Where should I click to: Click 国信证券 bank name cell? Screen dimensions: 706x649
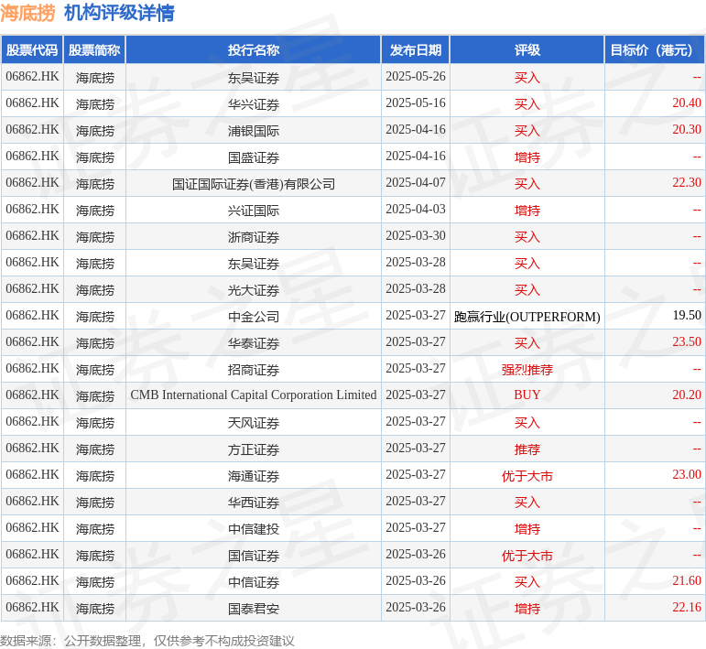(x=254, y=556)
